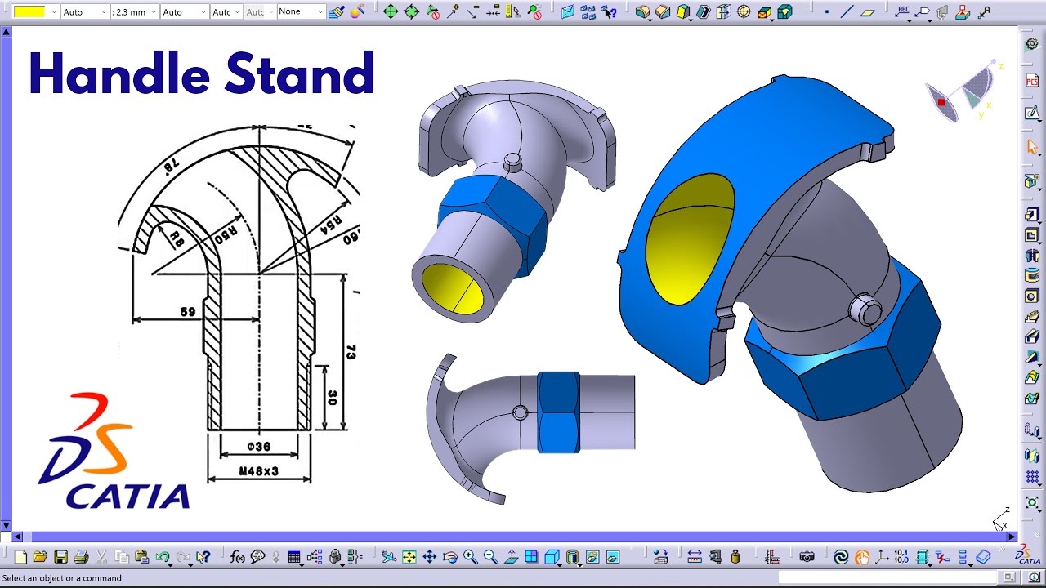Screen dimensions: 1046x588
Task: Click the Point creation tool
Action: coord(827,12)
